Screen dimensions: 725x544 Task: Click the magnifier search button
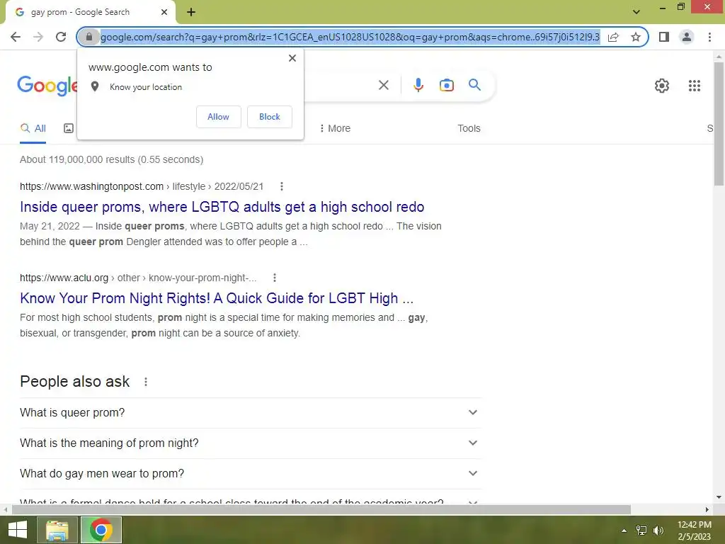pyautogui.click(x=474, y=85)
